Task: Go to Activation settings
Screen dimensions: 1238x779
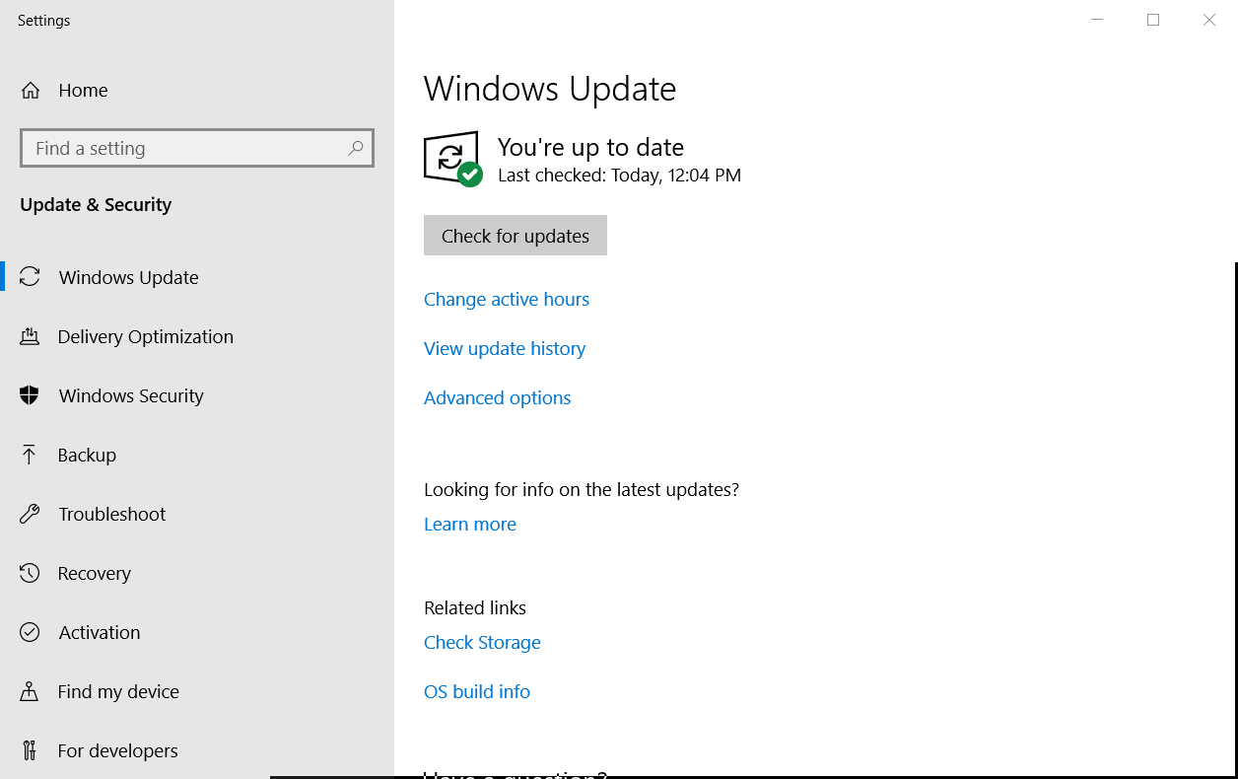Action: click(197, 632)
